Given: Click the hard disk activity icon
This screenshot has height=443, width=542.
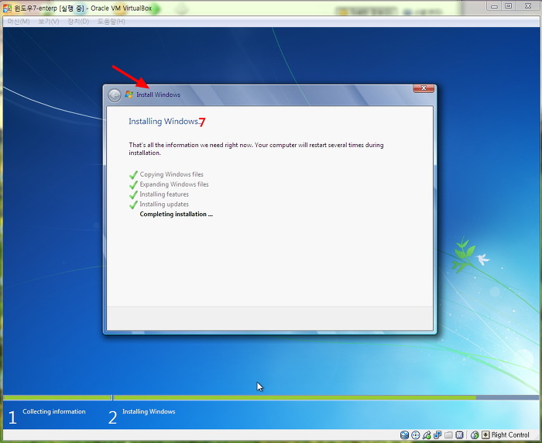Looking at the screenshot, I should (405, 435).
